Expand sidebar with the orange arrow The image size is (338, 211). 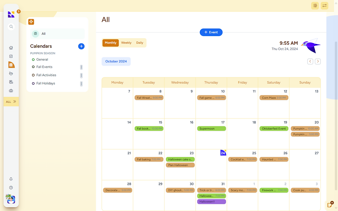click(x=19, y=11)
